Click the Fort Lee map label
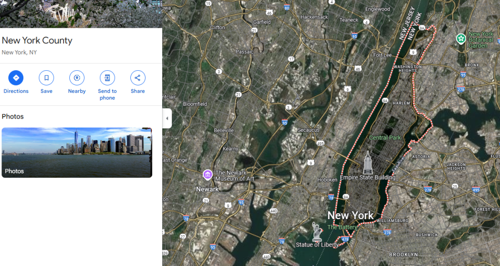 pos(382,55)
